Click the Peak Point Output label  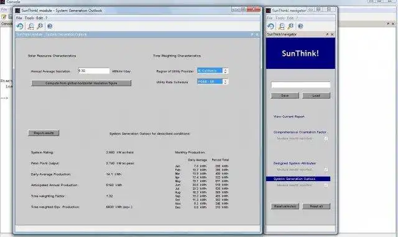(45, 163)
